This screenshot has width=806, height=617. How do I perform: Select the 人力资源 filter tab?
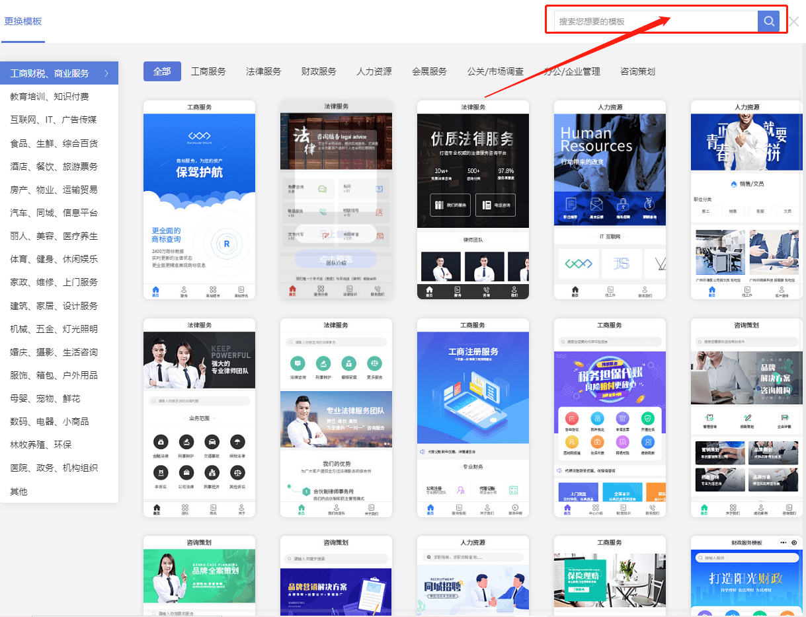374,71
